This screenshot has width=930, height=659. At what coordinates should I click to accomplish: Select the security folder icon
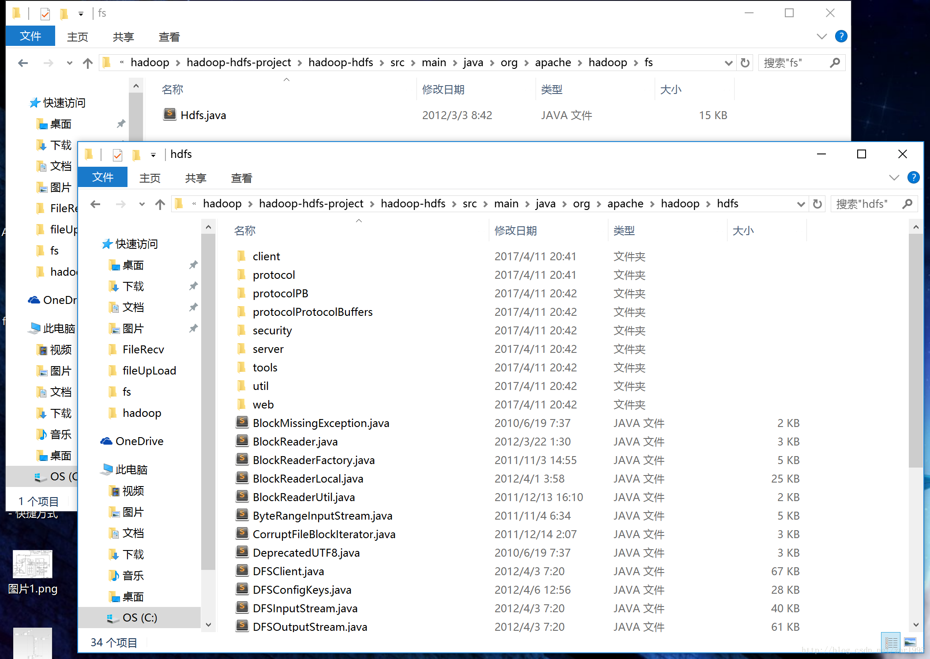click(241, 330)
